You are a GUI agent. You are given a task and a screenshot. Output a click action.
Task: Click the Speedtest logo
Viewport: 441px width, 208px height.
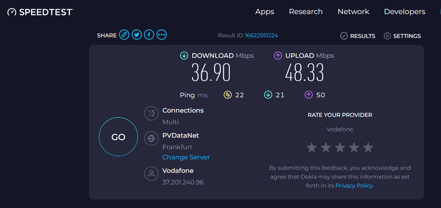point(40,12)
